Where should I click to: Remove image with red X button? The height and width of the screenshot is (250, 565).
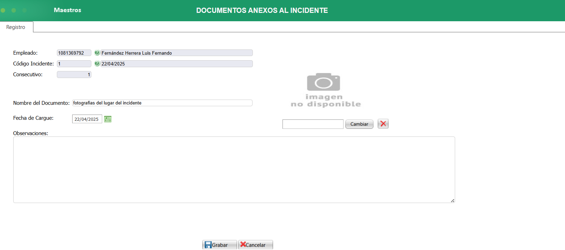(x=383, y=124)
